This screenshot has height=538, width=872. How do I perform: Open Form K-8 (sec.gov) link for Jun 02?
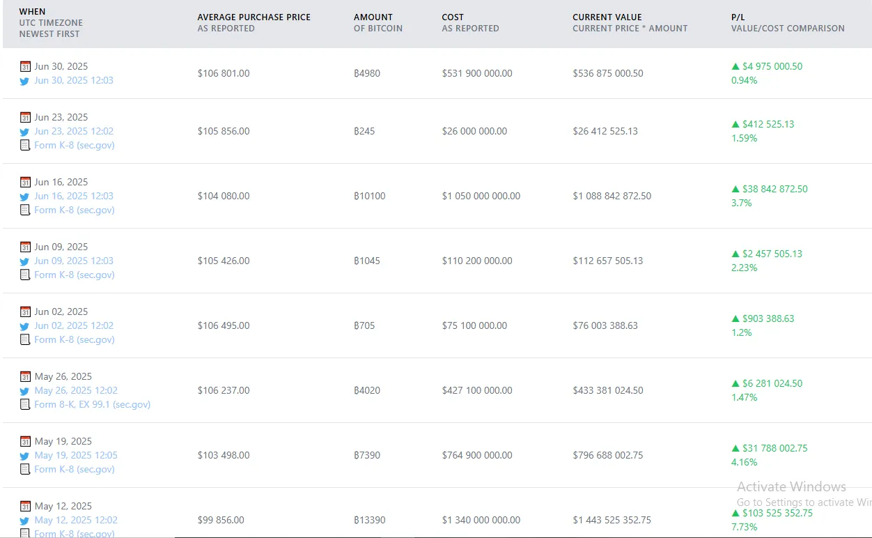tap(75, 339)
